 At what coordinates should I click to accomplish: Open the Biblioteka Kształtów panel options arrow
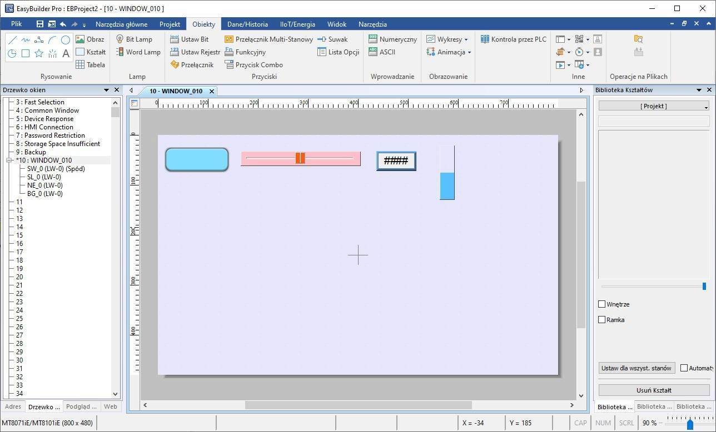tap(699, 90)
